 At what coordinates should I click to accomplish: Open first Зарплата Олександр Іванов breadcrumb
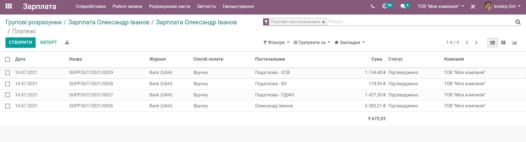(x=108, y=22)
